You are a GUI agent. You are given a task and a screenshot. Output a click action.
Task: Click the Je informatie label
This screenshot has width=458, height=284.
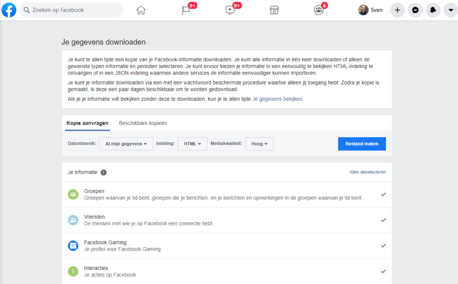click(82, 172)
